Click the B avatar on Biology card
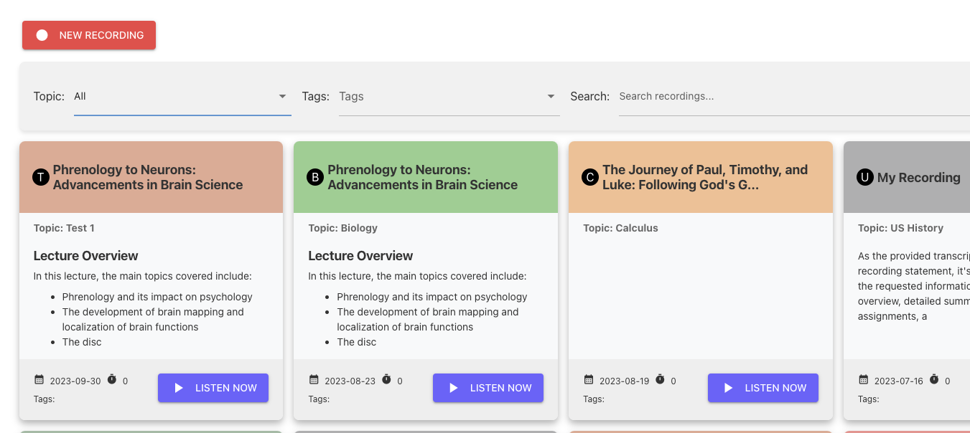The image size is (970, 433). pyautogui.click(x=315, y=177)
